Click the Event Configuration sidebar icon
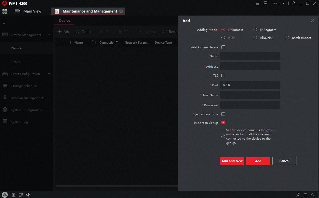319x198 pixels. pos(5,74)
